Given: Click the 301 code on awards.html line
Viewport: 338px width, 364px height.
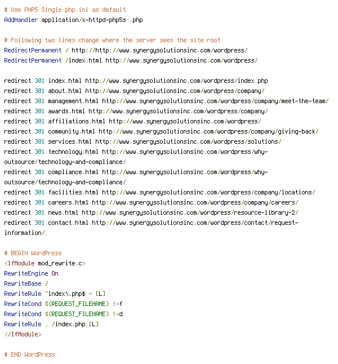Looking at the screenshot, I should [39, 111].
